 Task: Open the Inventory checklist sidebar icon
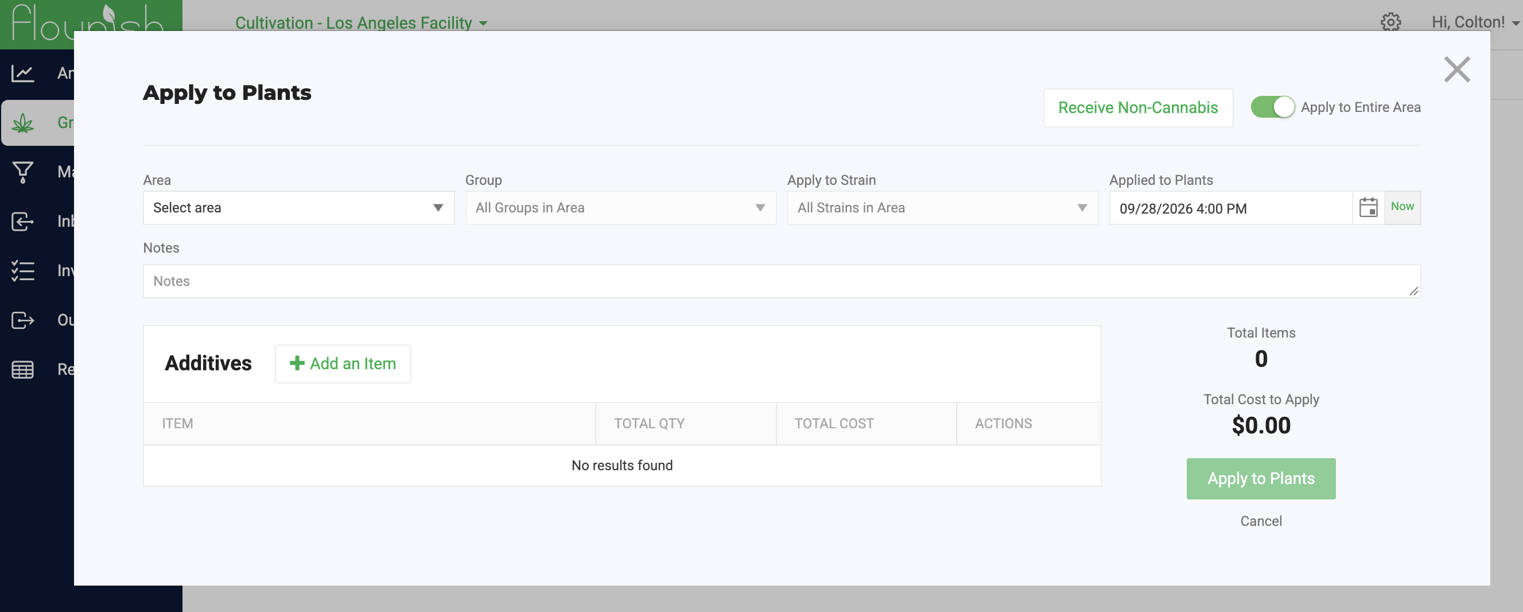pos(22,271)
